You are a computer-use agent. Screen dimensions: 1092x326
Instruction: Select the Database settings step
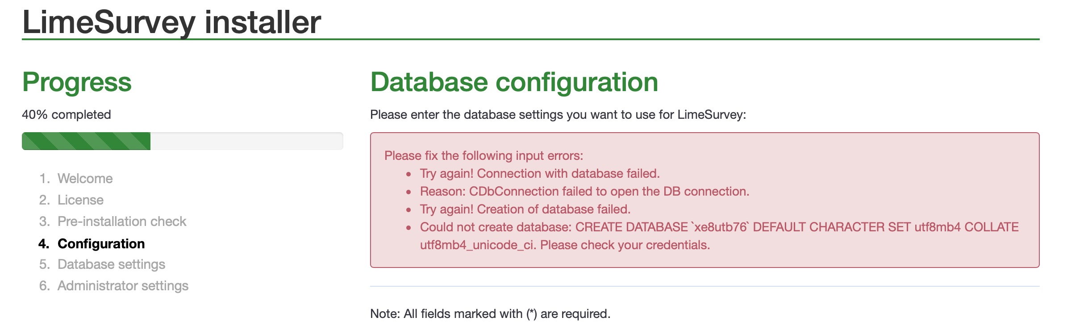111,264
